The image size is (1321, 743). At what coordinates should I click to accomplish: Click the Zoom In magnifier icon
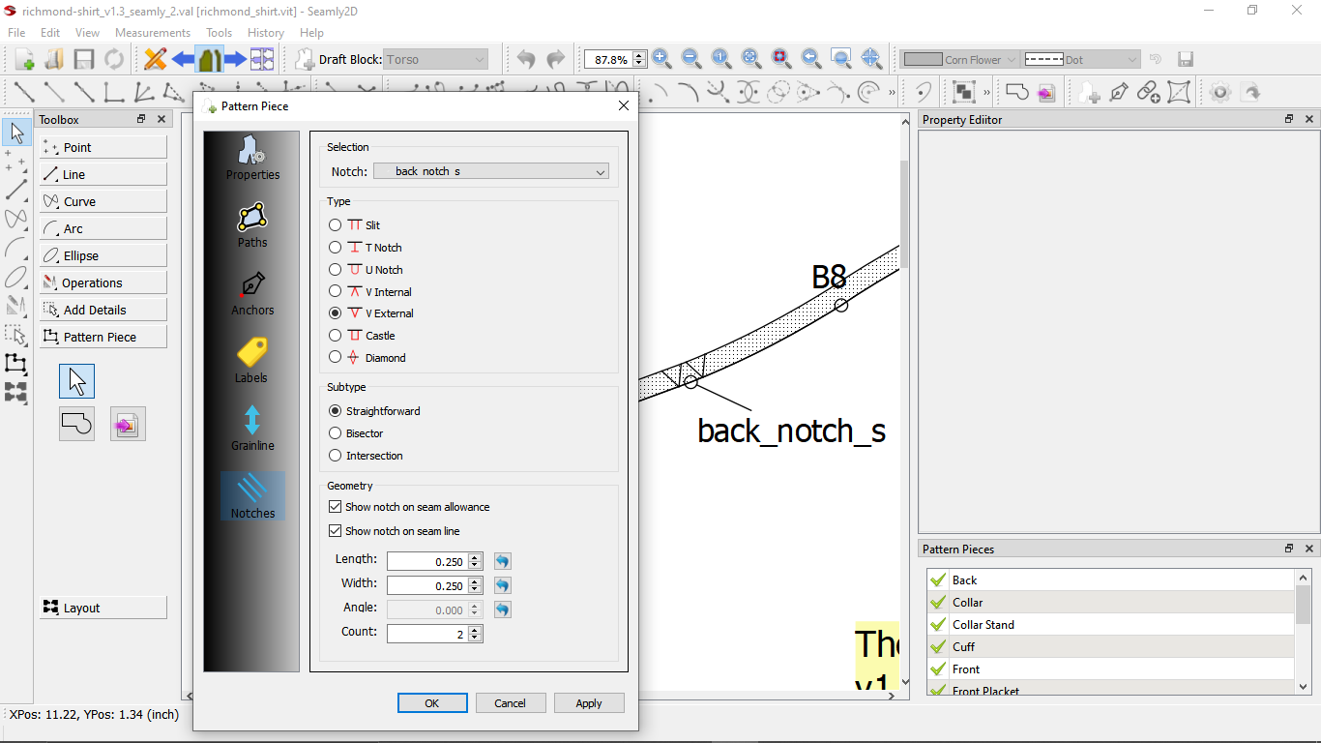[662, 59]
